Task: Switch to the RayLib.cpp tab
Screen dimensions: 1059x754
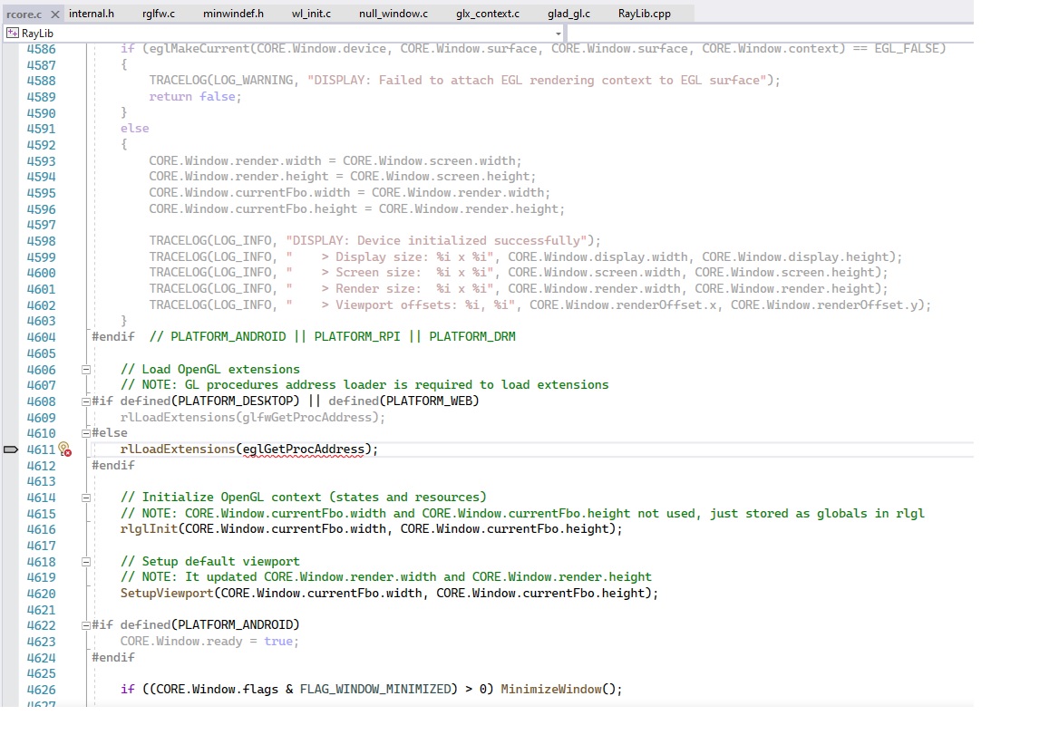Action: point(646,14)
